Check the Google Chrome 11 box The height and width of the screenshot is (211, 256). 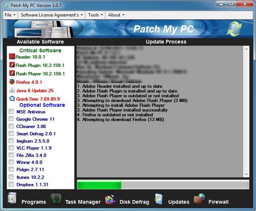(11, 119)
